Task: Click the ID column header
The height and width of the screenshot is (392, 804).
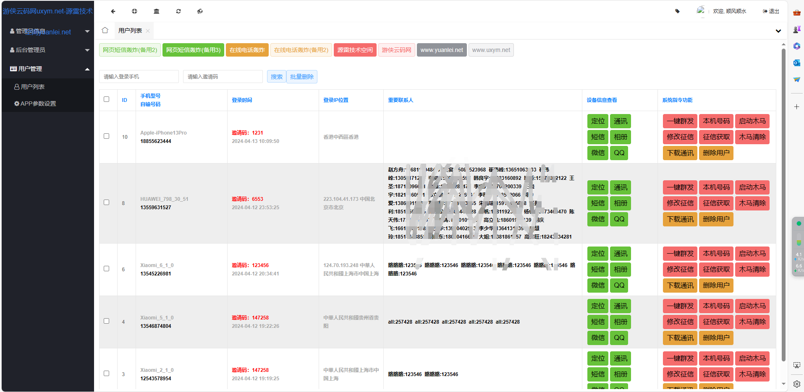Action: pyautogui.click(x=124, y=100)
